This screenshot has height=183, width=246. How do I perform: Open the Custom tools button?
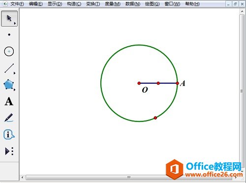pos(9,151)
